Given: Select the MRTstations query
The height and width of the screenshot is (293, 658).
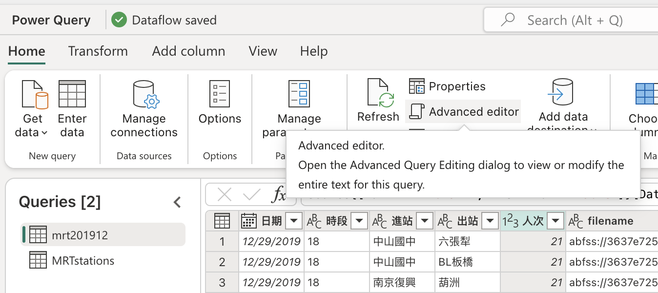Looking at the screenshot, I should pos(103,260).
